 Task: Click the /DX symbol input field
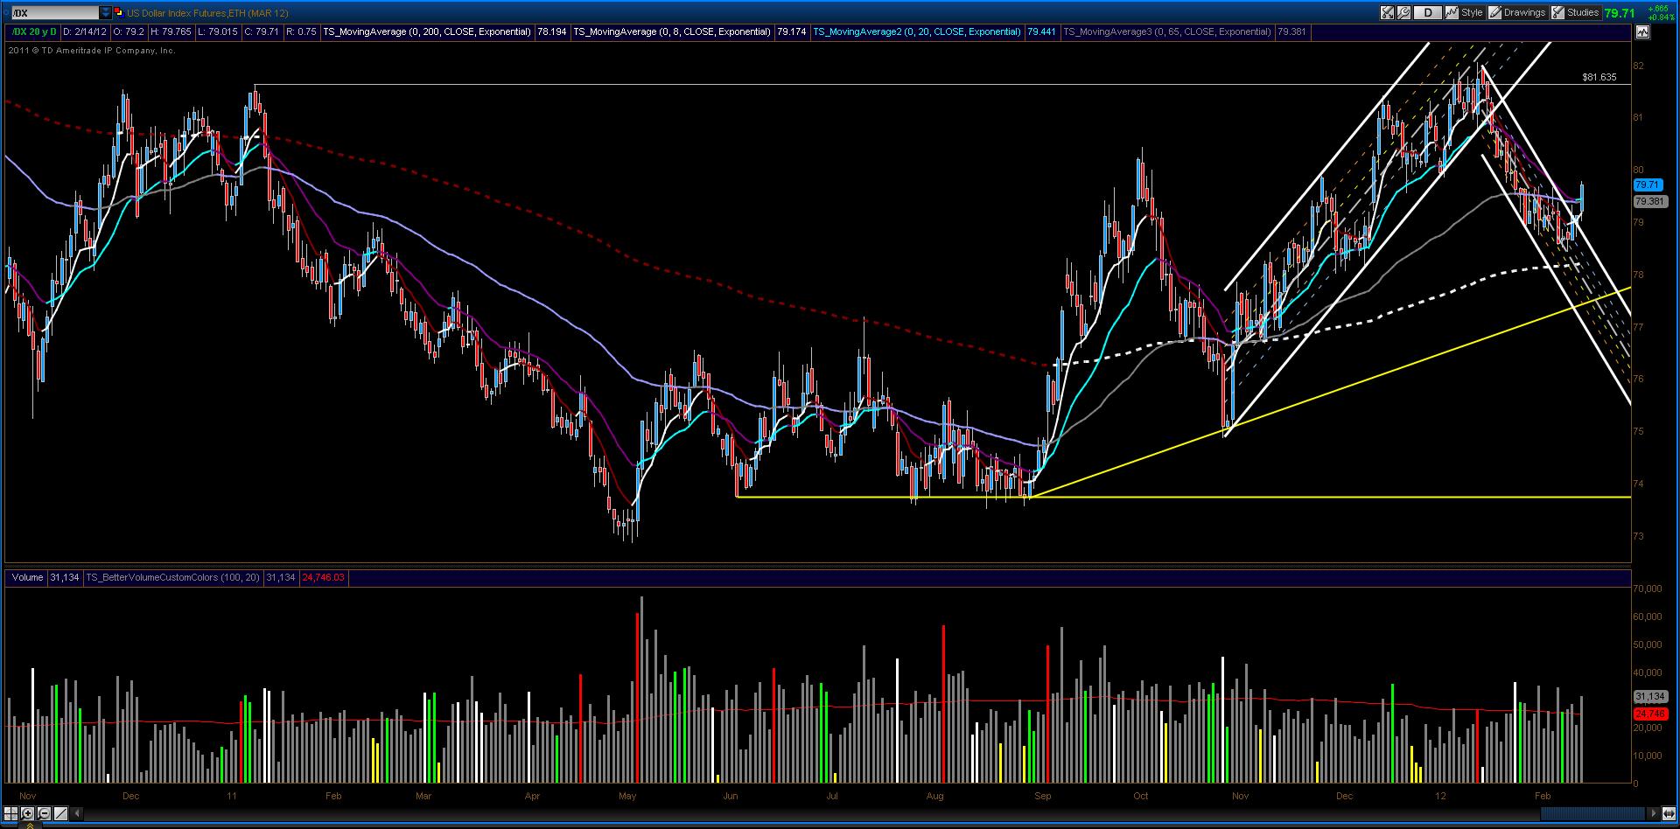point(54,13)
